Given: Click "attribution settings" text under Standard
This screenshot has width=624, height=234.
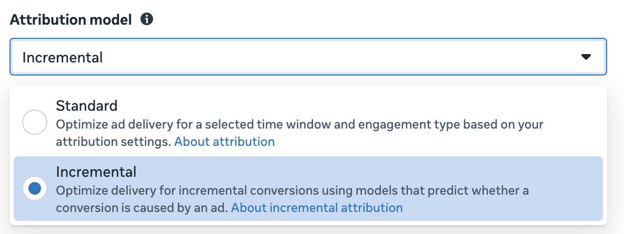Looking at the screenshot, I should 113,142.
